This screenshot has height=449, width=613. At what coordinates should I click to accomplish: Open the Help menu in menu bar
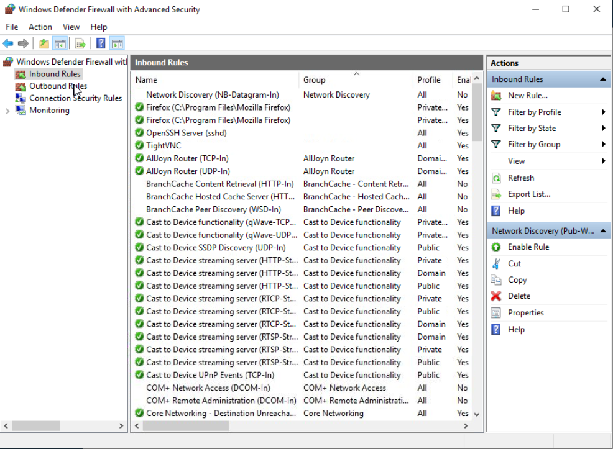pos(98,27)
